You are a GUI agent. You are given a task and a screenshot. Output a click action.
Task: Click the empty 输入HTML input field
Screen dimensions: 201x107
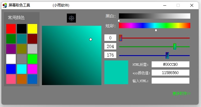tap(170, 81)
